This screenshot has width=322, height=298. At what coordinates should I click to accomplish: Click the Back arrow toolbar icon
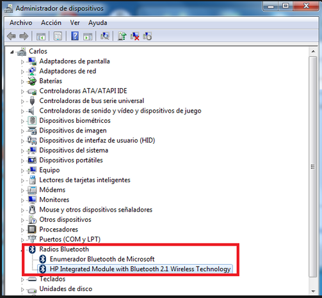point(12,36)
